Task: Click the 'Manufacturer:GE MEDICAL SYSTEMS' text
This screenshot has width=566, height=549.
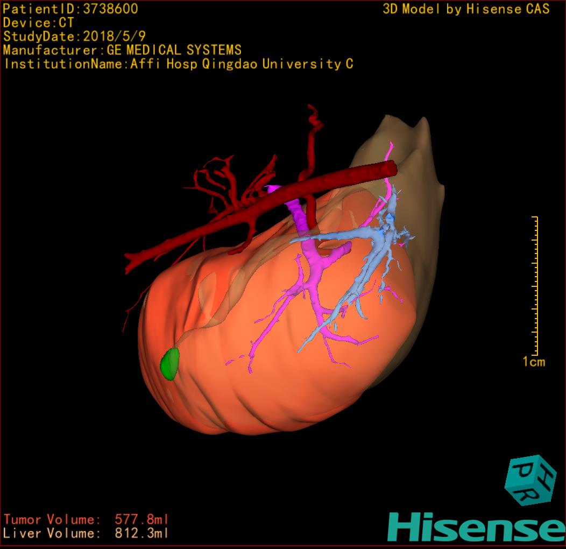Action: pos(122,50)
